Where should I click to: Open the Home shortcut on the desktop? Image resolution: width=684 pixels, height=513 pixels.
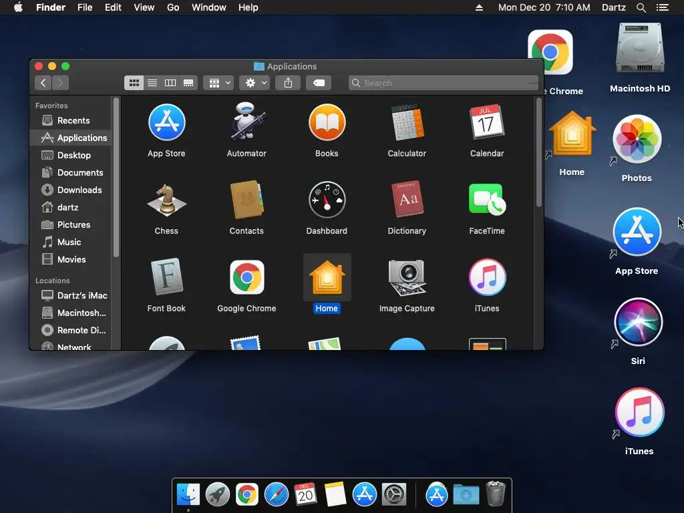(x=572, y=134)
